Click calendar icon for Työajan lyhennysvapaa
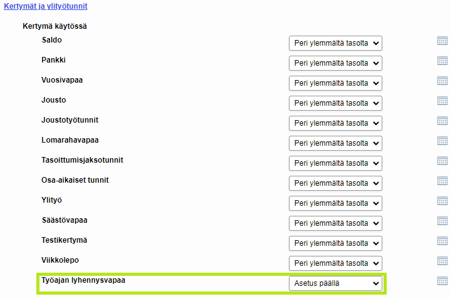 442,281
